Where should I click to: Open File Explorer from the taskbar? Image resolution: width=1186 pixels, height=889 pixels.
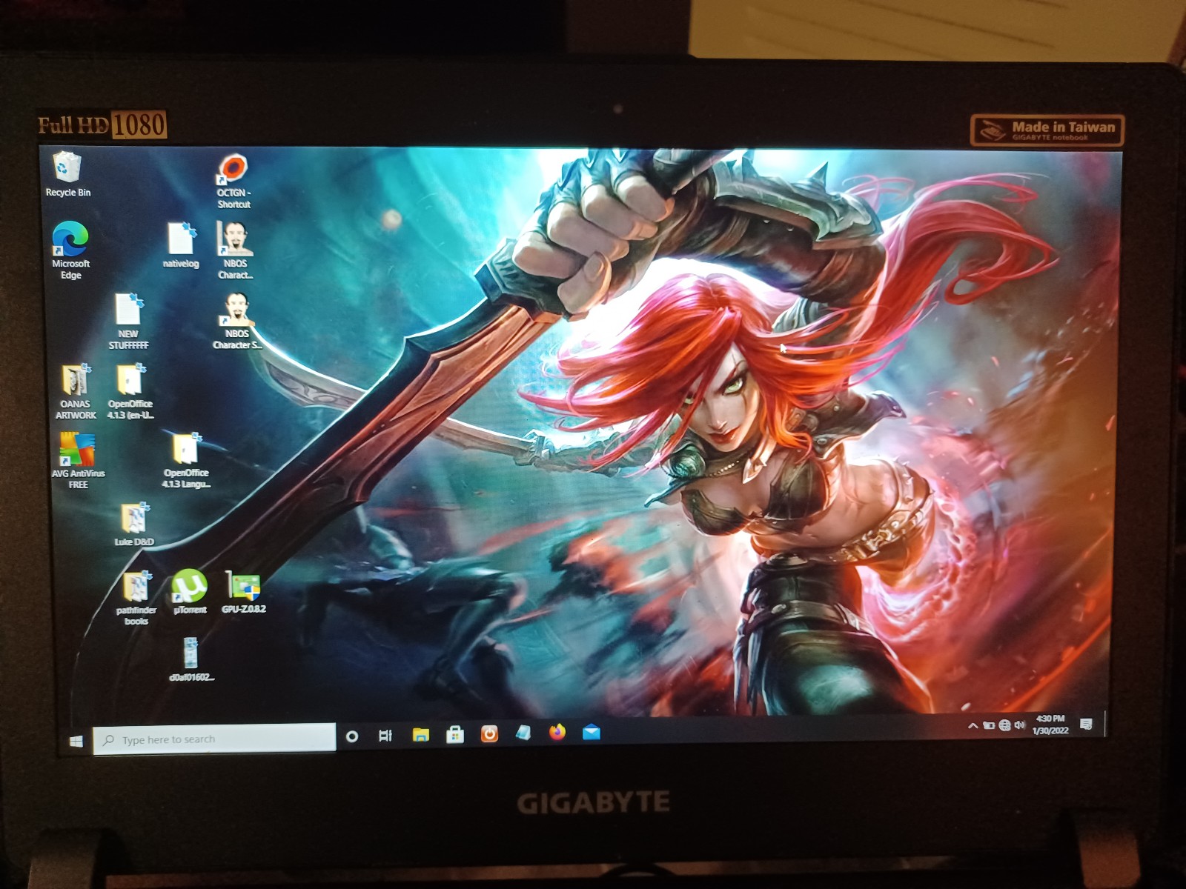420,735
